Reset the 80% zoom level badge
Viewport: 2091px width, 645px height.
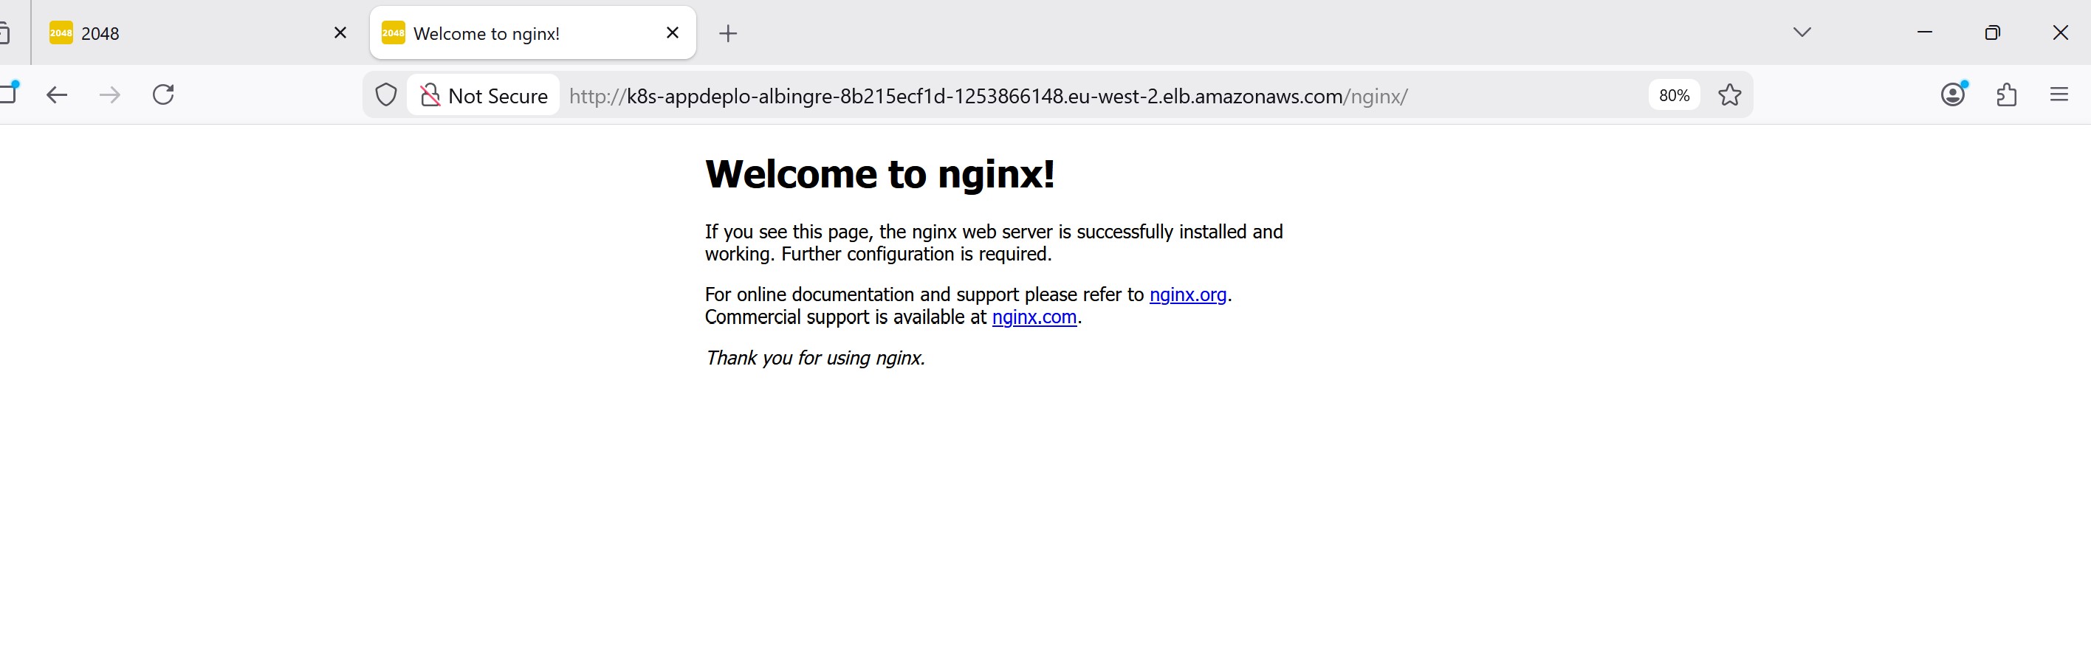(1674, 96)
